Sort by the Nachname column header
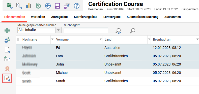This screenshot has width=199, height=94. (30, 40)
